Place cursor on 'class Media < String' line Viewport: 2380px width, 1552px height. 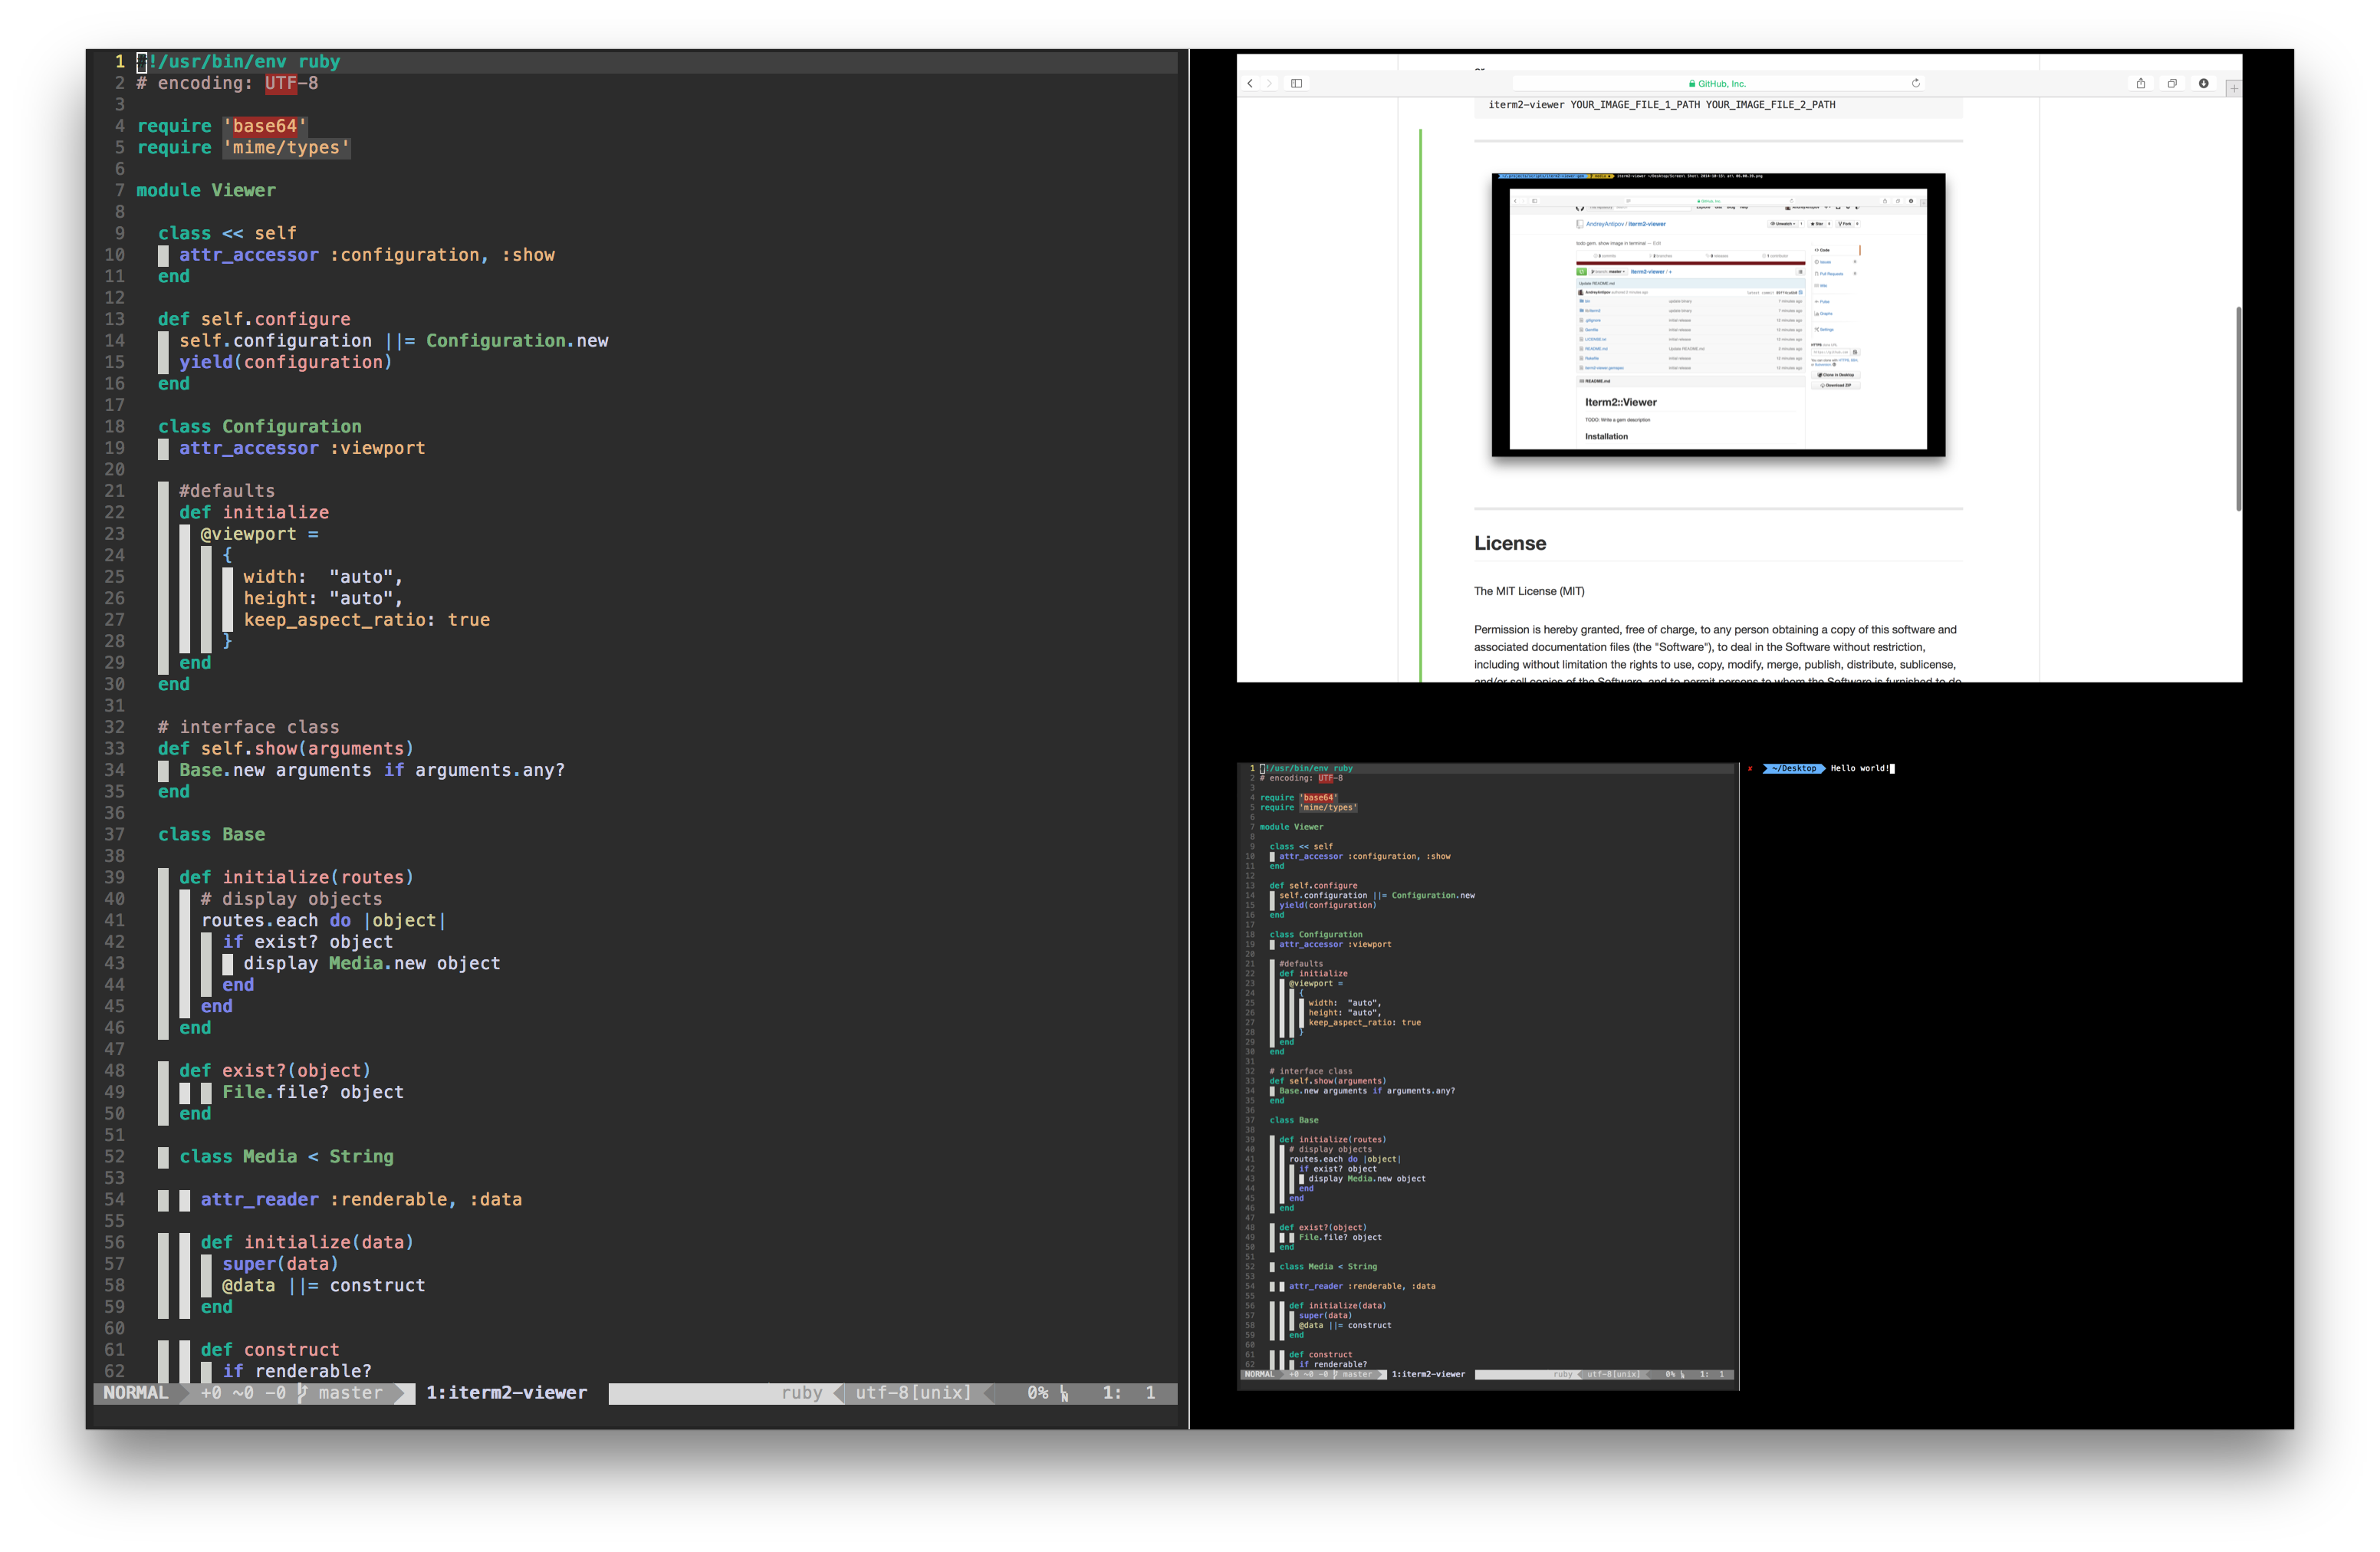286,1157
